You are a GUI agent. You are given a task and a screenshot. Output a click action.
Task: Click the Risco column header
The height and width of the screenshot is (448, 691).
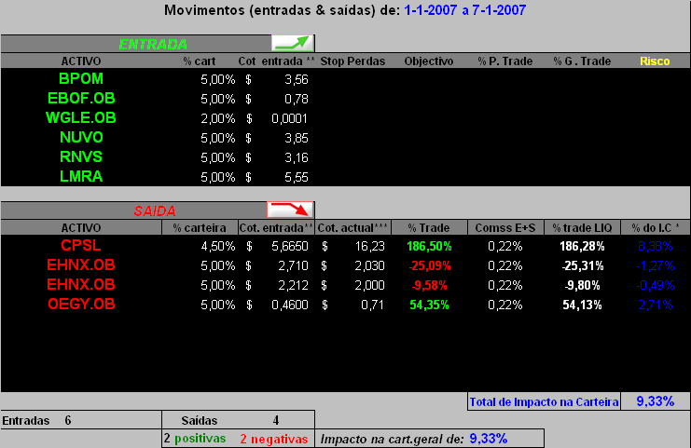click(x=655, y=61)
